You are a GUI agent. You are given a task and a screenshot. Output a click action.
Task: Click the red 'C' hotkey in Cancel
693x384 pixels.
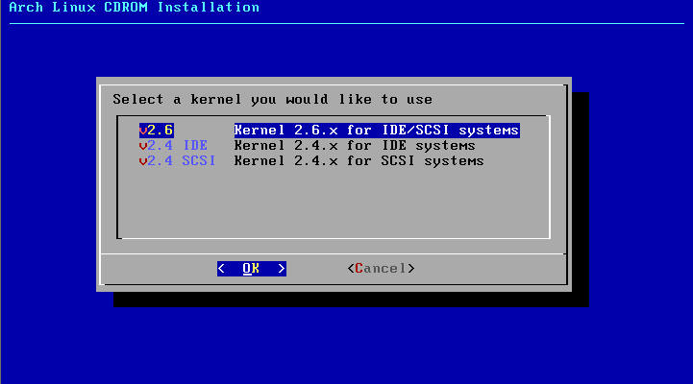tap(359, 269)
